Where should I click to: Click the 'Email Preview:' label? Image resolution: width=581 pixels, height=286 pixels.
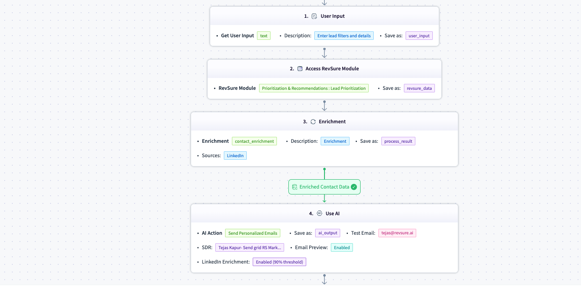[311, 247]
